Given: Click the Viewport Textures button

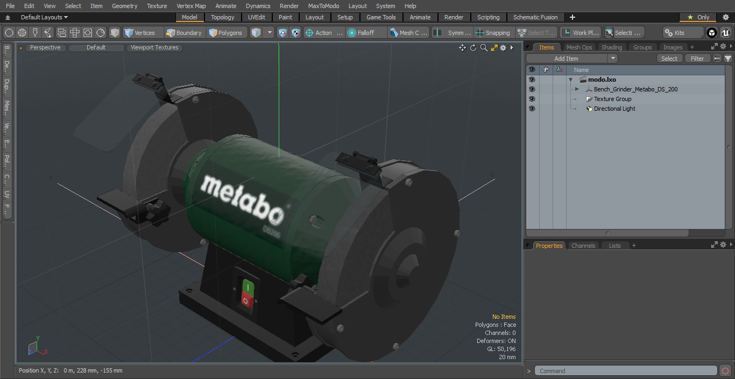Looking at the screenshot, I should click(x=154, y=47).
